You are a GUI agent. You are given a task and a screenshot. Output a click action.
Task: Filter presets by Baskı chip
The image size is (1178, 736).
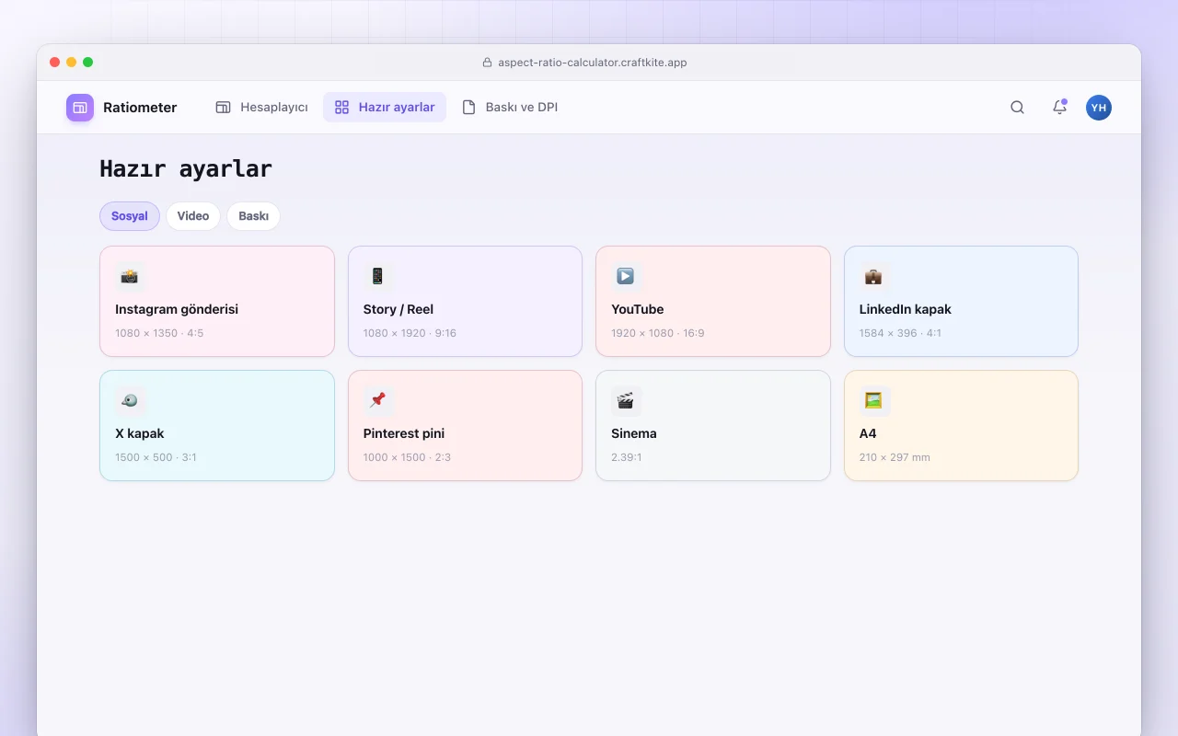pyautogui.click(x=253, y=216)
